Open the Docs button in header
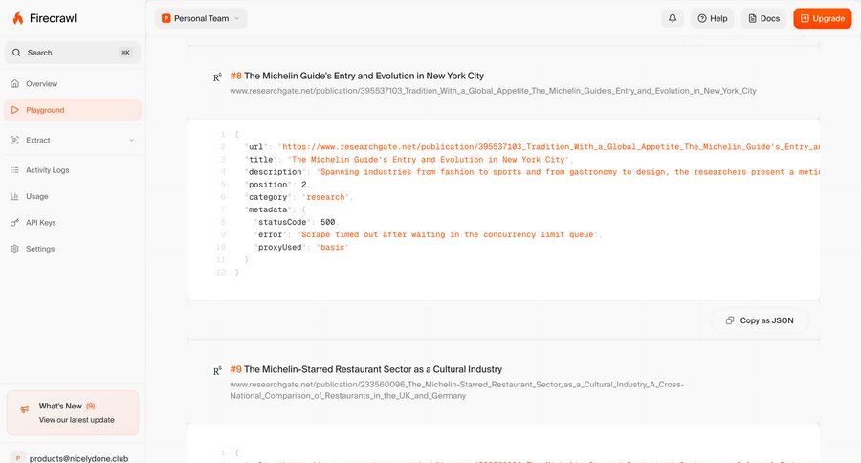This screenshot has width=861, height=463. [x=763, y=18]
